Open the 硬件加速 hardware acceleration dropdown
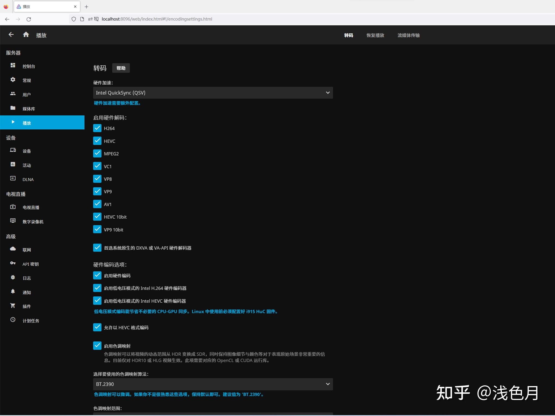Image resolution: width=555 pixels, height=416 pixels. coord(213,93)
